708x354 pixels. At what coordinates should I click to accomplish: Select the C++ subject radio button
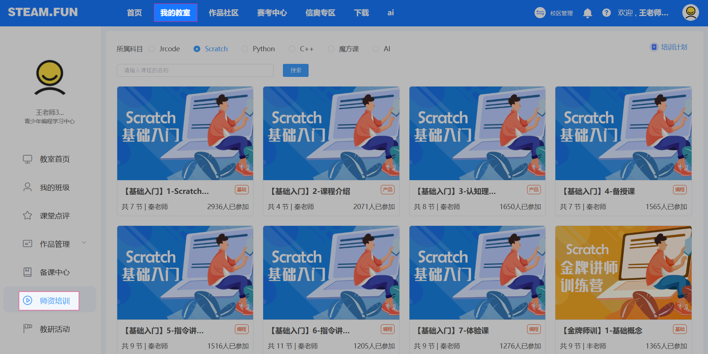point(292,49)
